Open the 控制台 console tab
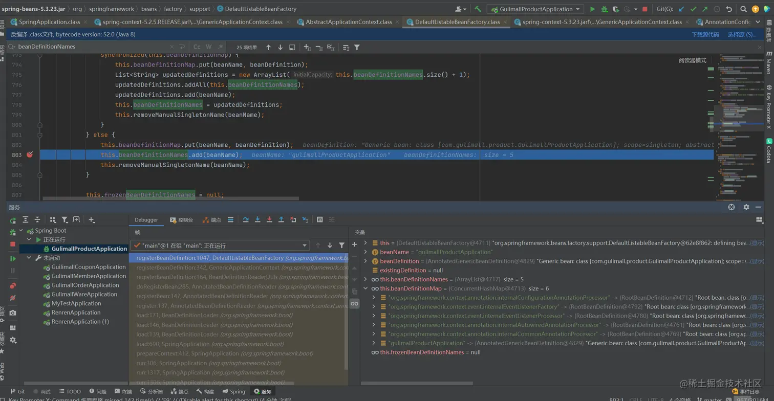 (182, 220)
